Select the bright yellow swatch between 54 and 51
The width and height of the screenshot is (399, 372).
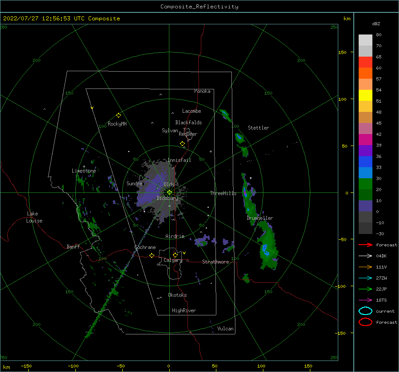pos(365,96)
